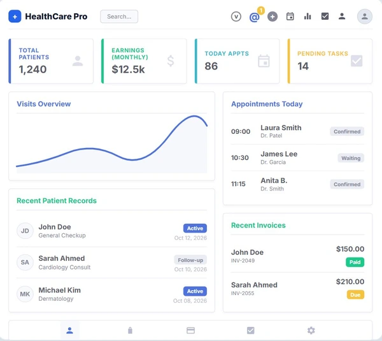
Task: Open the round profile avatar
Action: (365, 17)
